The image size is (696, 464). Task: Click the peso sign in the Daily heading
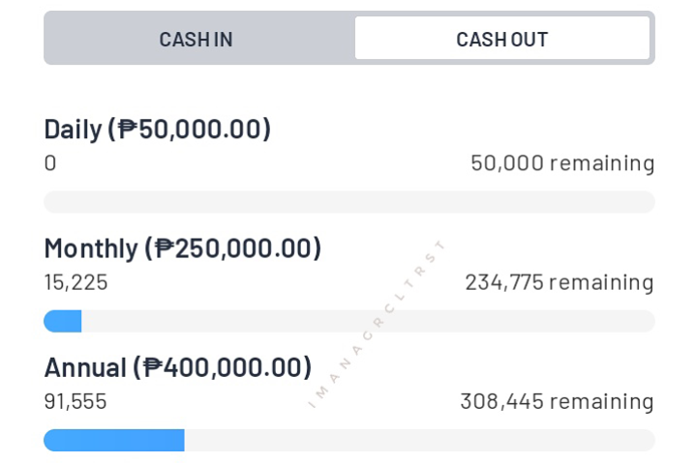coord(128,129)
